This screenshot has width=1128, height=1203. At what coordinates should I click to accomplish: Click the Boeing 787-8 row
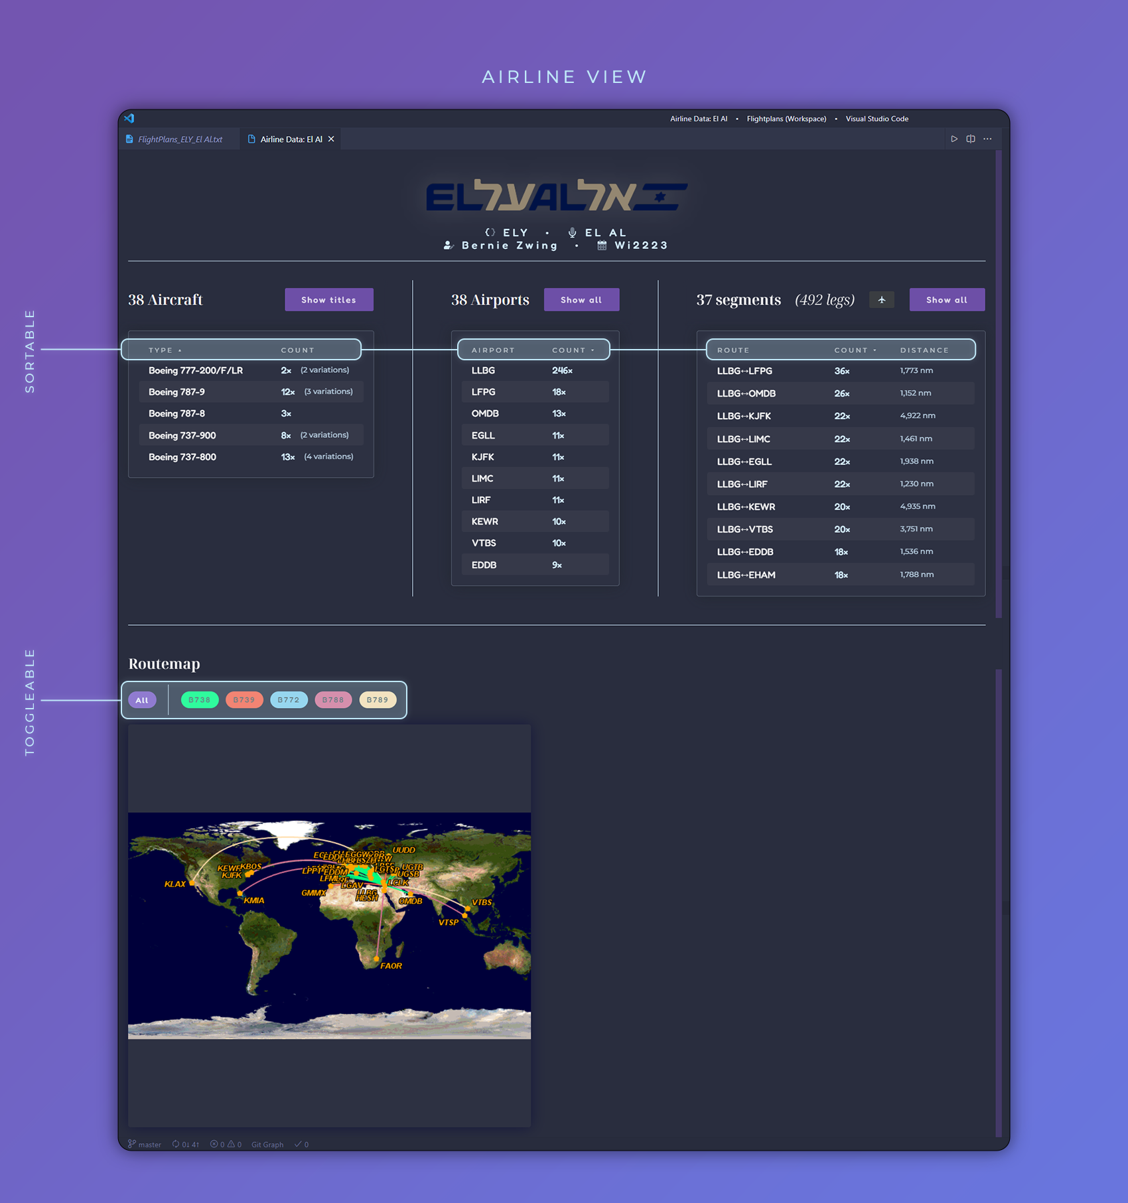pyautogui.click(x=251, y=413)
